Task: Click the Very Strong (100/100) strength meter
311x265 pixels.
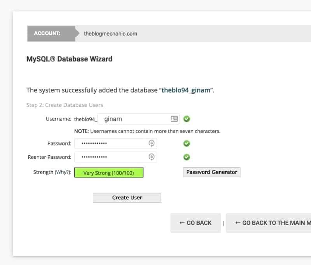Action: pos(109,173)
